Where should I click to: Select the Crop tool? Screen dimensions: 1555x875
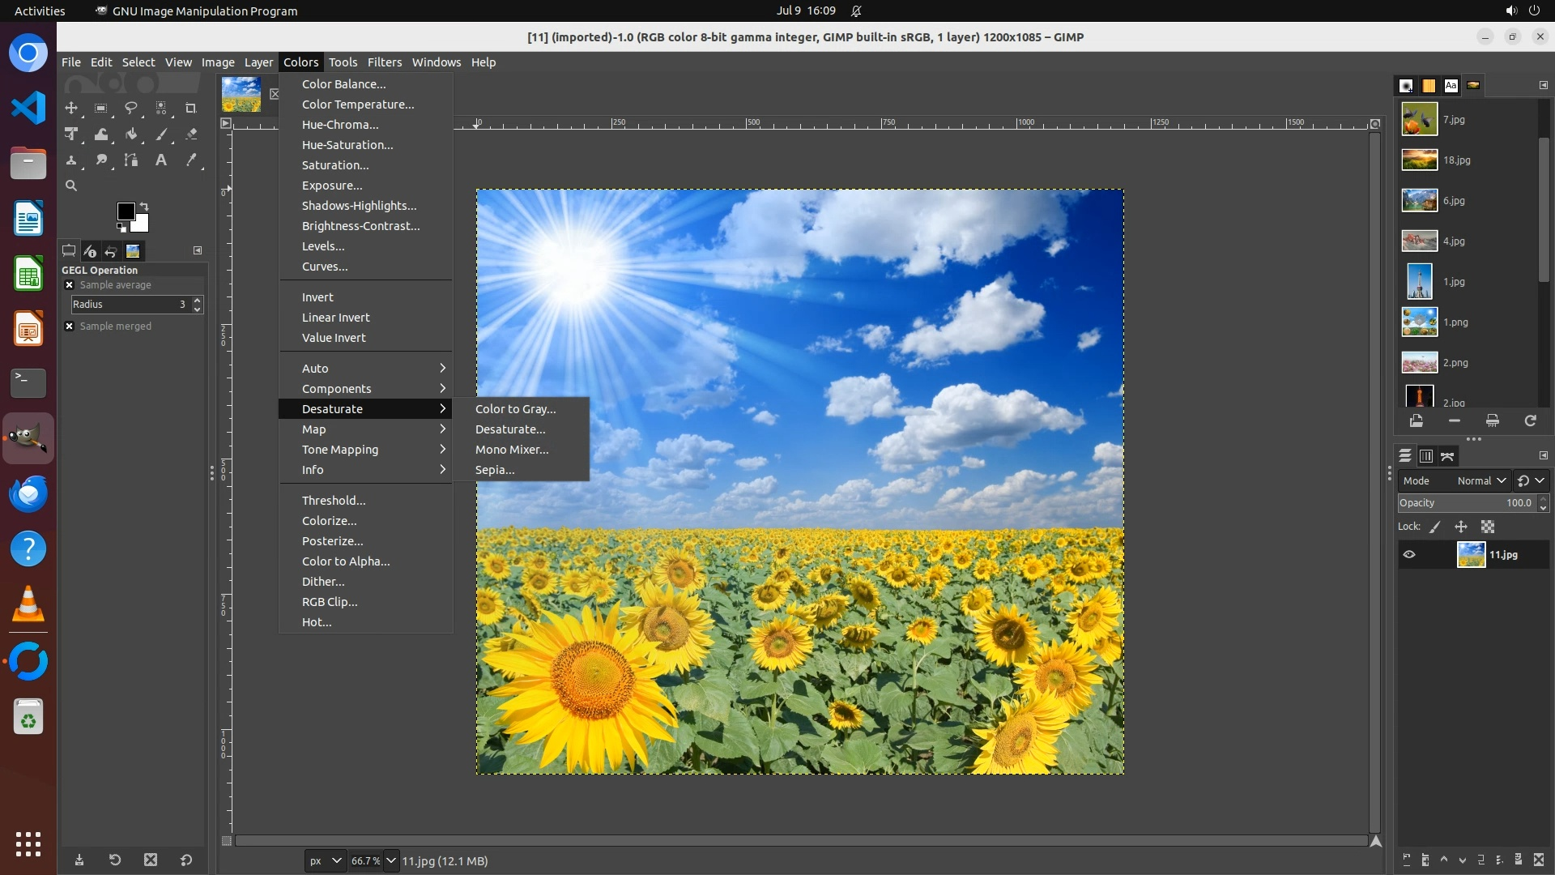[190, 108]
